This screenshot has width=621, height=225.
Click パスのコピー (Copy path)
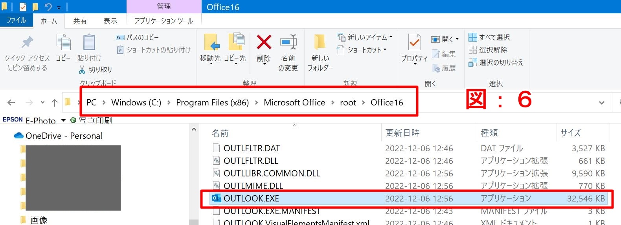(x=137, y=37)
